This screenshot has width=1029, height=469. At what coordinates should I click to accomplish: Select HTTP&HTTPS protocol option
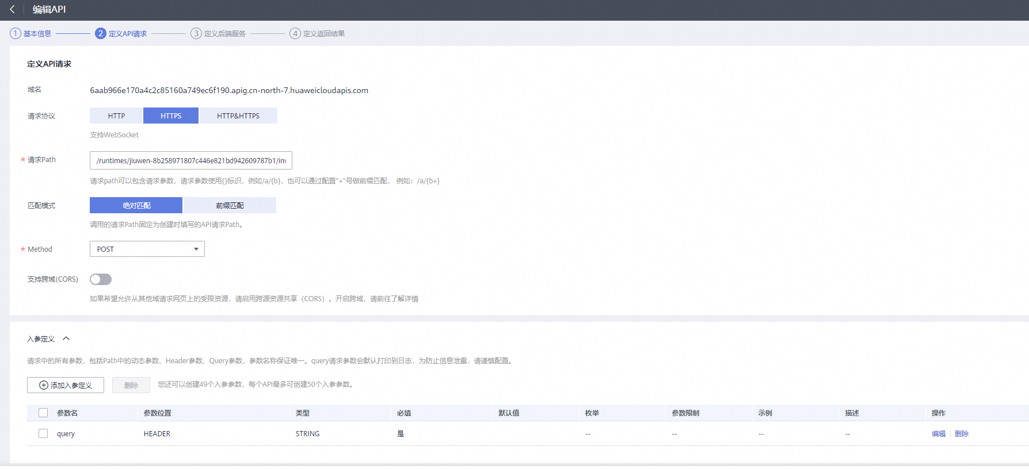coord(238,116)
